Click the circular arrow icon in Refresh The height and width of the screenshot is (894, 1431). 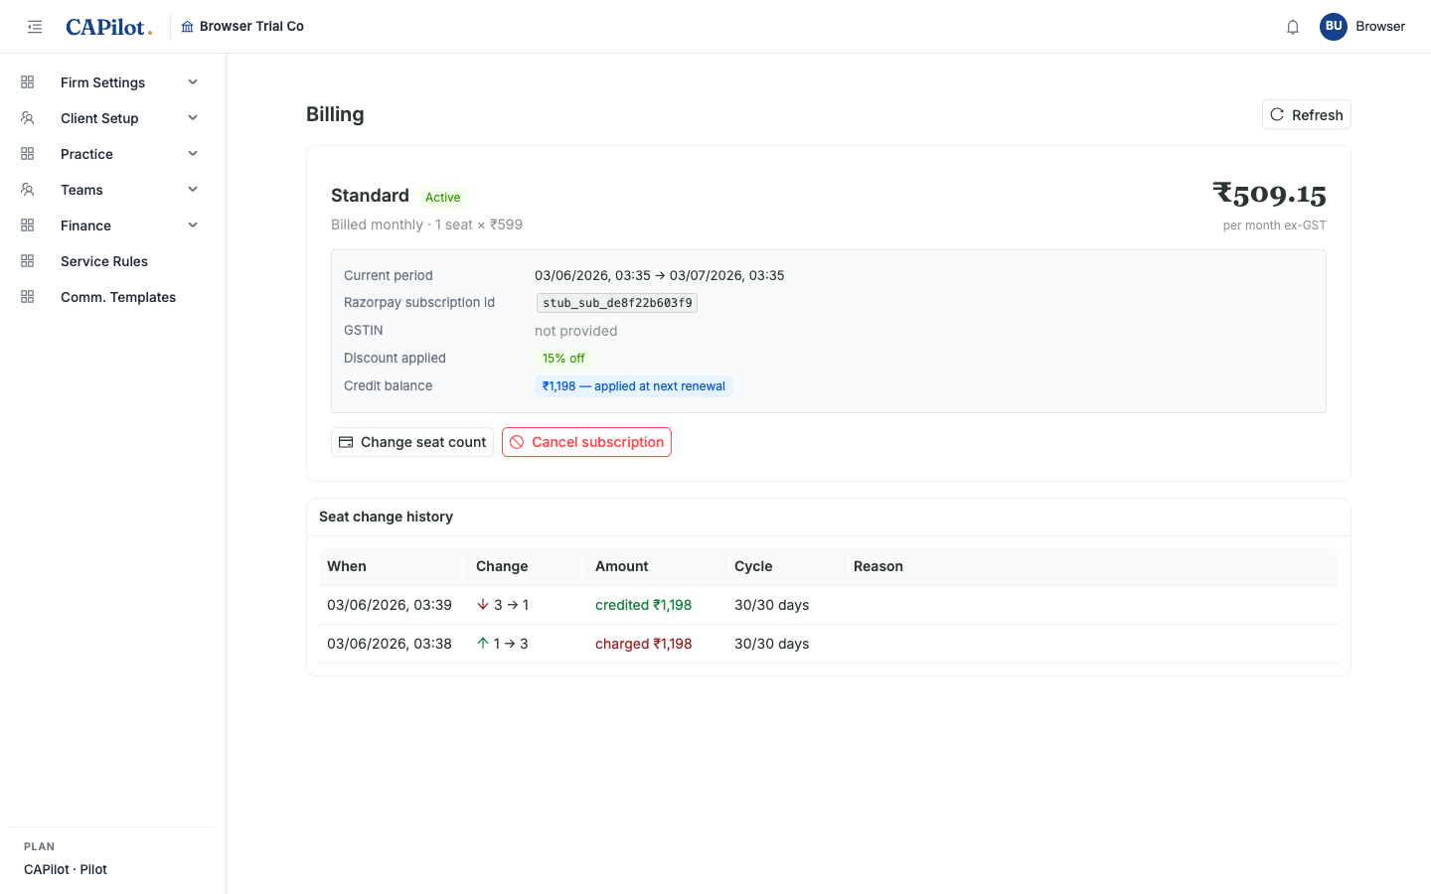(x=1277, y=114)
